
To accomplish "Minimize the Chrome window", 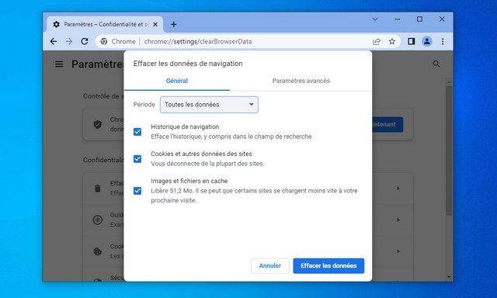I will (397, 19).
